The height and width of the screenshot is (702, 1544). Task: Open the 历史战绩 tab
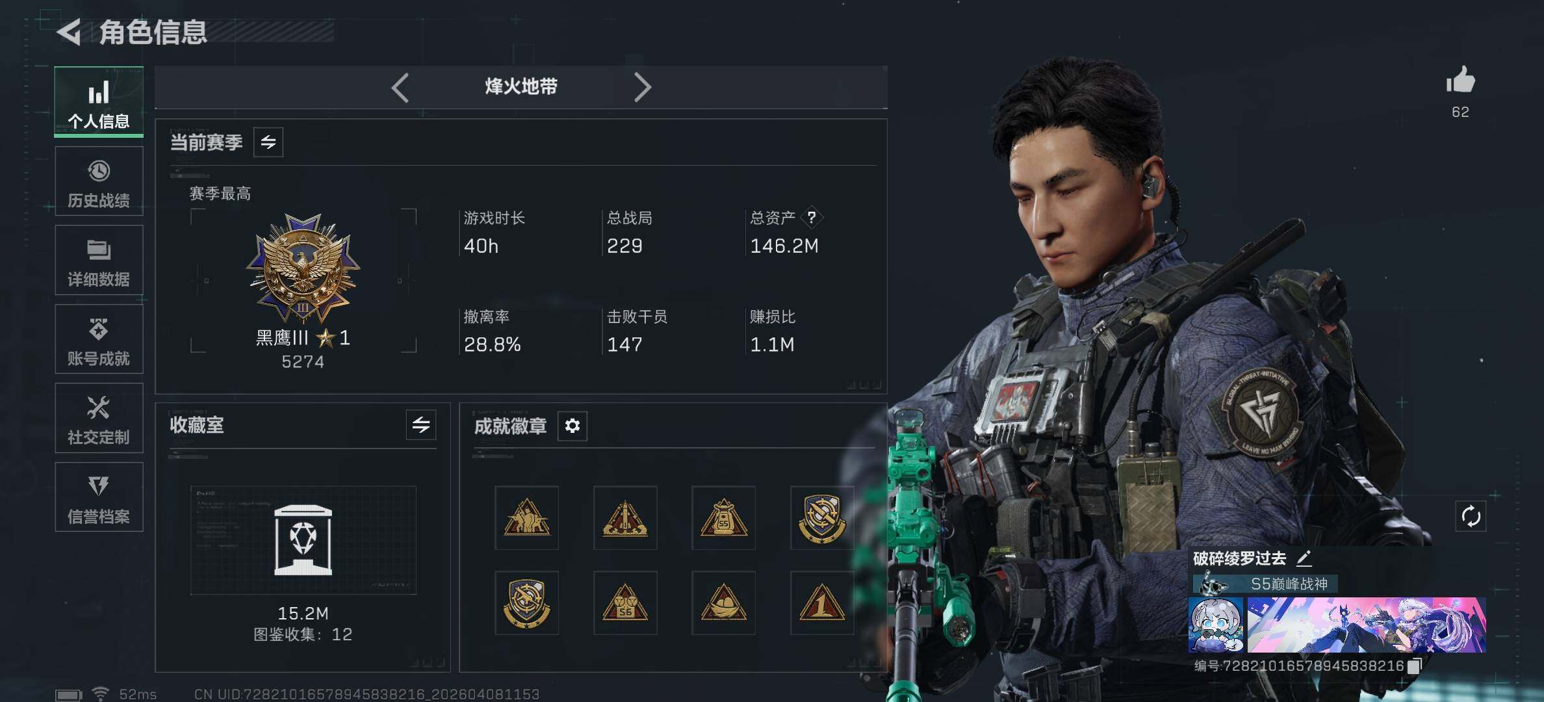99,181
